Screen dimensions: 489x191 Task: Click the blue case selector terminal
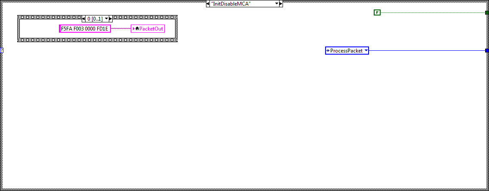point(2,50)
